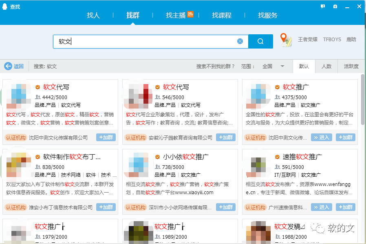
Task: Sort results by 默认
Action: click(304, 67)
